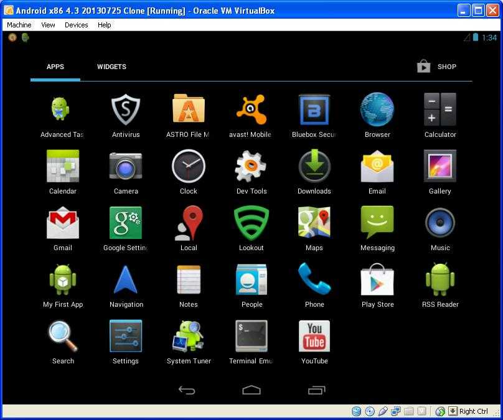The image size is (503, 420).
Task: Click the 1:34 clock in status bar
Action: click(489, 38)
